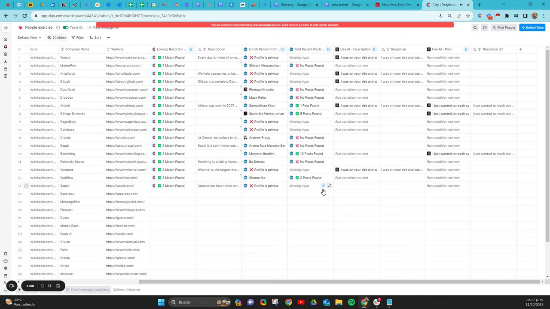Image resolution: width=550 pixels, height=309 pixels.
Task: Run the Find Recent Posts column play icon
Action: click(328, 49)
